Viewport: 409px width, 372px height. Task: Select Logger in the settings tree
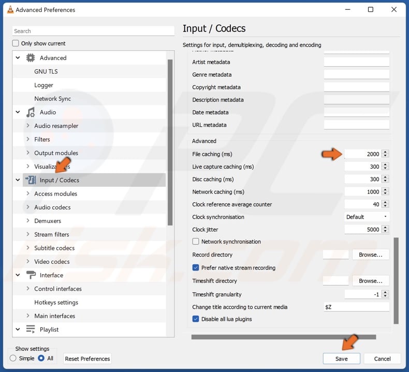click(x=43, y=85)
